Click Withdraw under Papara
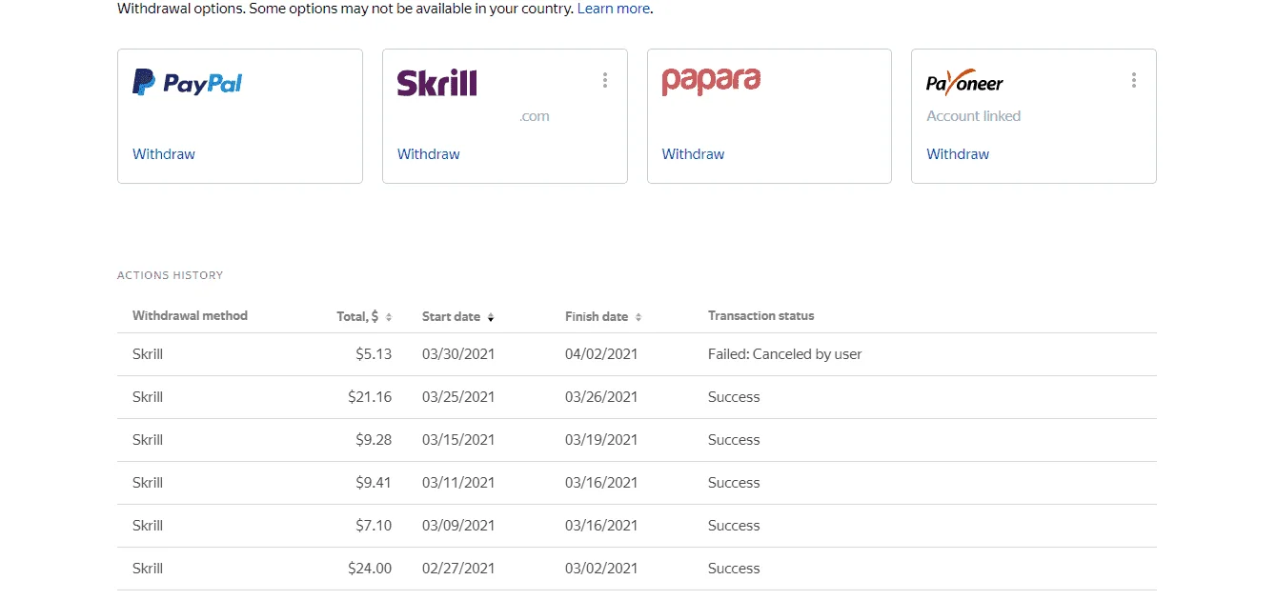This screenshot has width=1277, height=600. [694, 154]
